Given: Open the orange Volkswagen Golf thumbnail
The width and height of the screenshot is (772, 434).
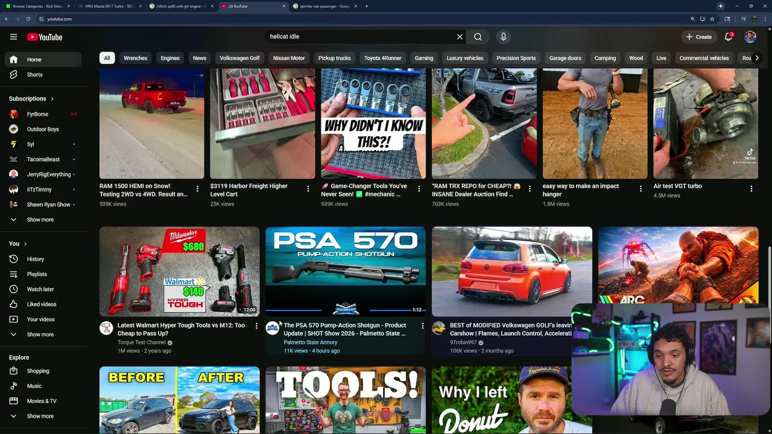Looking at the screenshot, I should pos(511,271).
